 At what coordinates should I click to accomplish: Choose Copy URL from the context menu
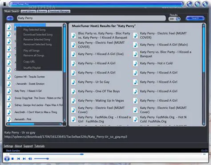coord(29,62)
